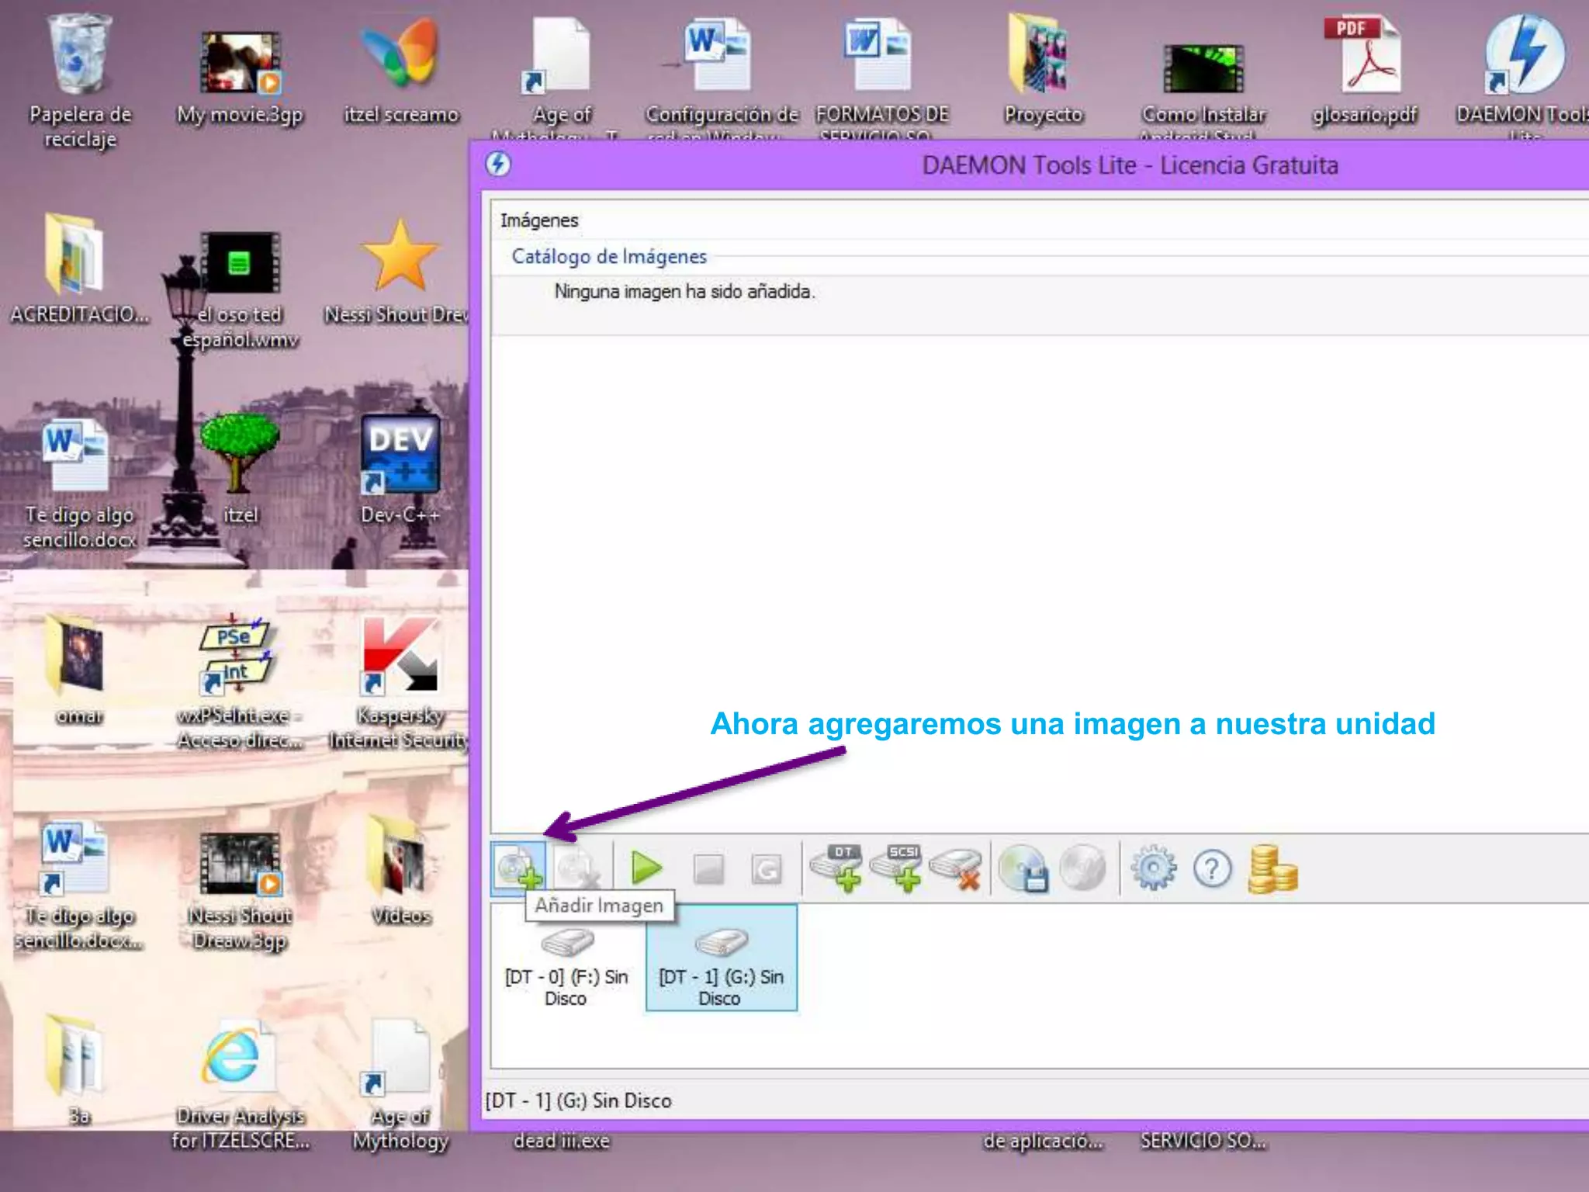This screenshot has height=1192, width=1589.
Task: Select virtual drive [DT - 1] (G:) Sin Disco
Action: tap(722, 958)
